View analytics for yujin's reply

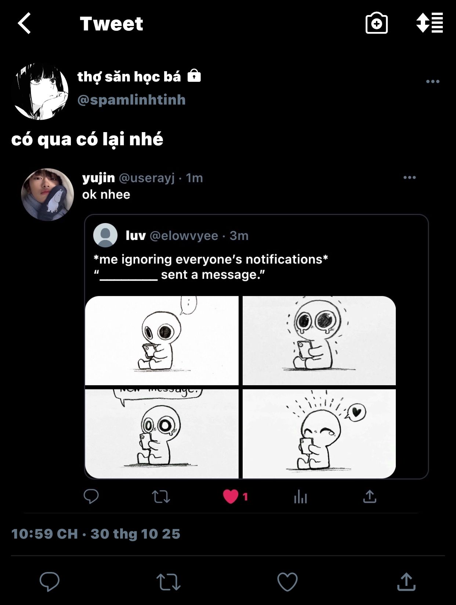point(300,497)
